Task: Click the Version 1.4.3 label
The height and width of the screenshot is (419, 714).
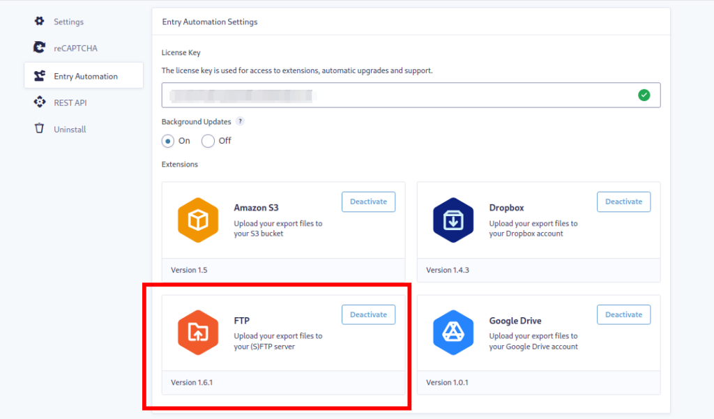Action: click(448, 270)
